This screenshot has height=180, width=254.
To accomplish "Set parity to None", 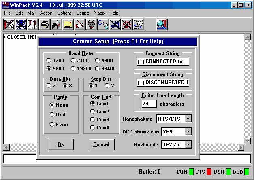I will tap(52, 105).
